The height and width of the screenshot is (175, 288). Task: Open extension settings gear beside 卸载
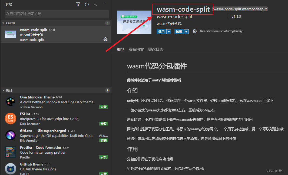click(195, 31)
